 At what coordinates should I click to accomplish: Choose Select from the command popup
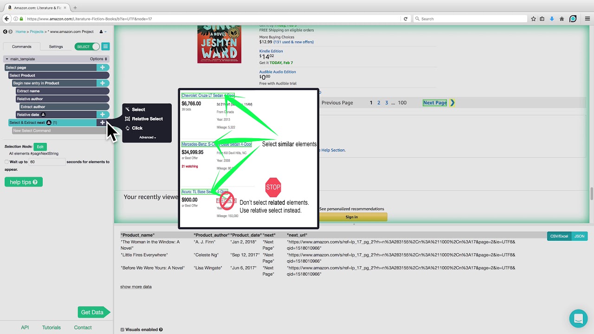point(138,109)
